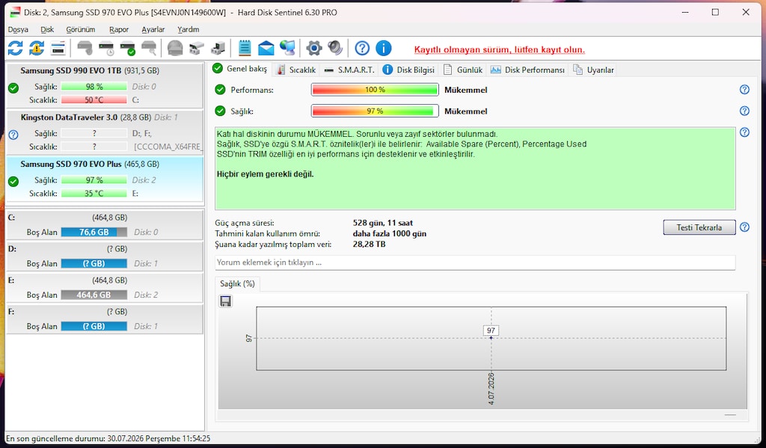Open the Disk Bilgisi tab
766x448 pixels.
tap(408, 70)
